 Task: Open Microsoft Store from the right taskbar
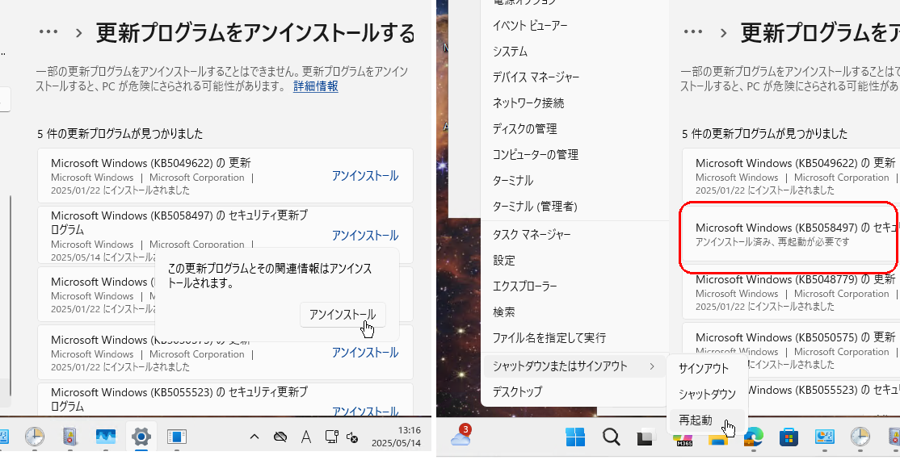(x=789, y=437)
